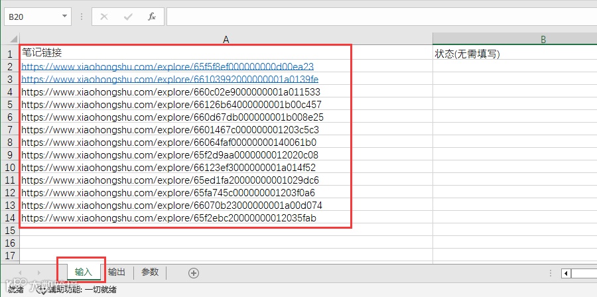Click the cell with URL ending 66123ef3000000001a014f52

226,167
